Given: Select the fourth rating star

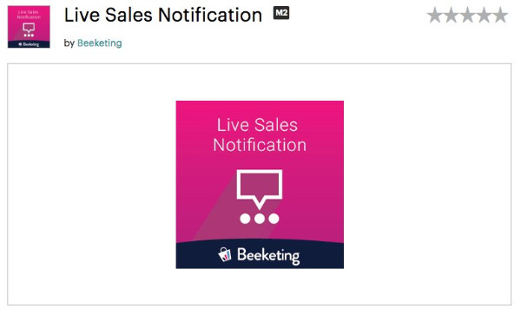Looking at the screenshot, I should click(x=484, y=16).
